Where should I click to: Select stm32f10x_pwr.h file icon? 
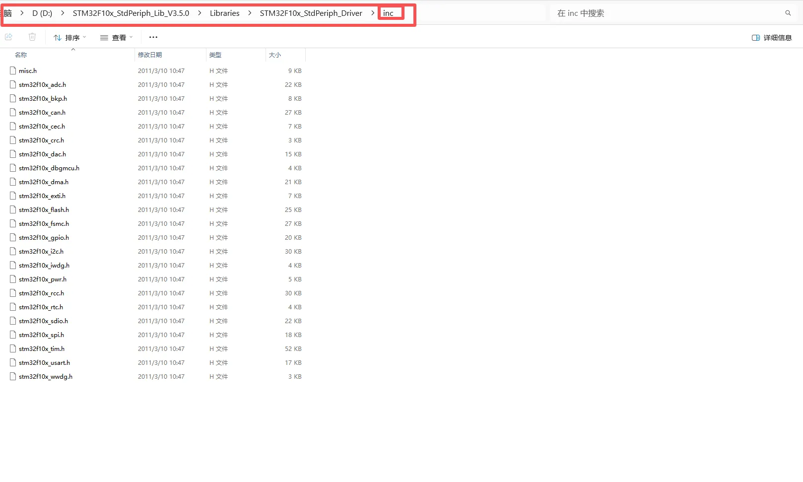click(13, 279)
